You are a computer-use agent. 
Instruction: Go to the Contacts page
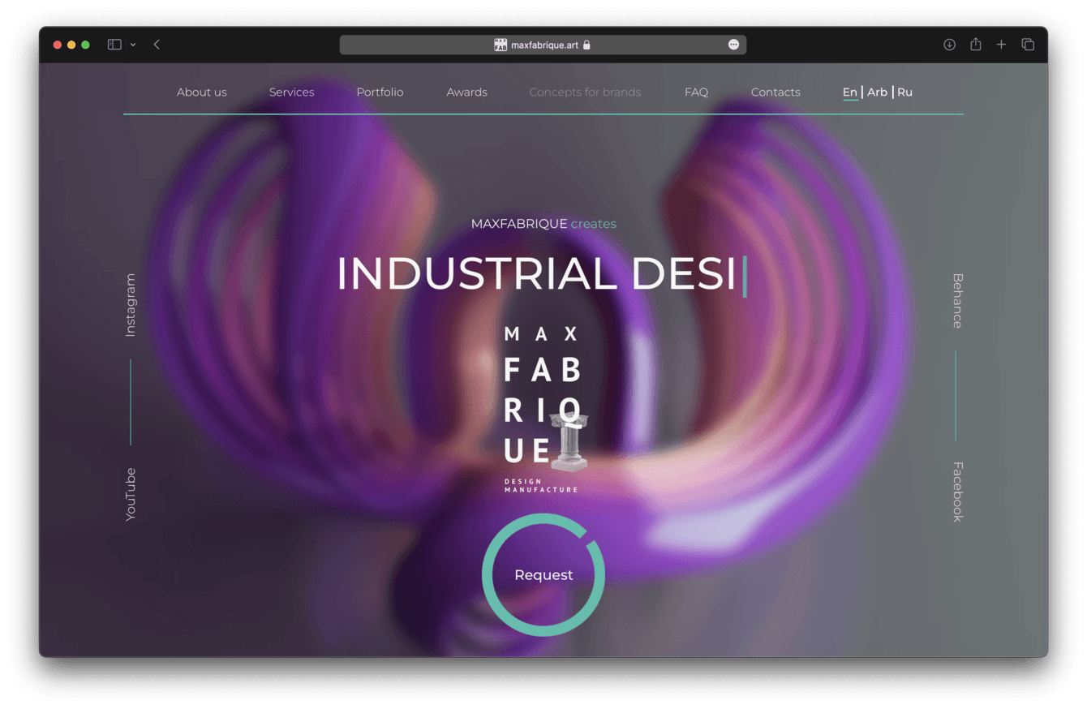[x=776, y=92]
